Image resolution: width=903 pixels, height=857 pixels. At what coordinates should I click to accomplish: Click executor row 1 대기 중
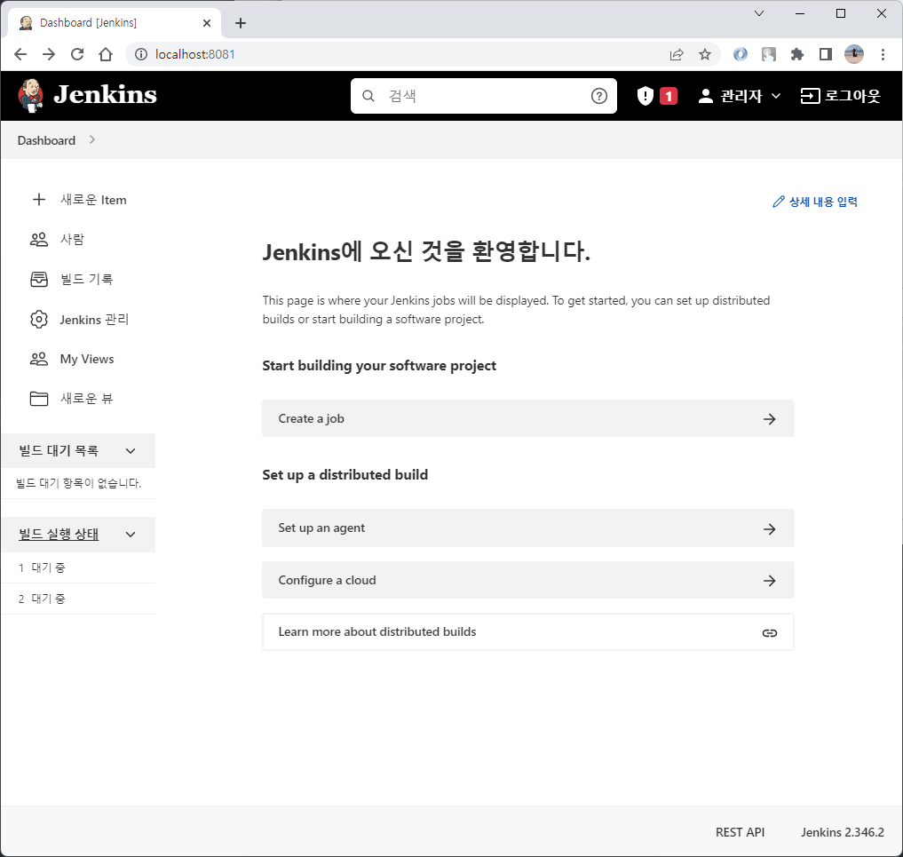[78, 567]
